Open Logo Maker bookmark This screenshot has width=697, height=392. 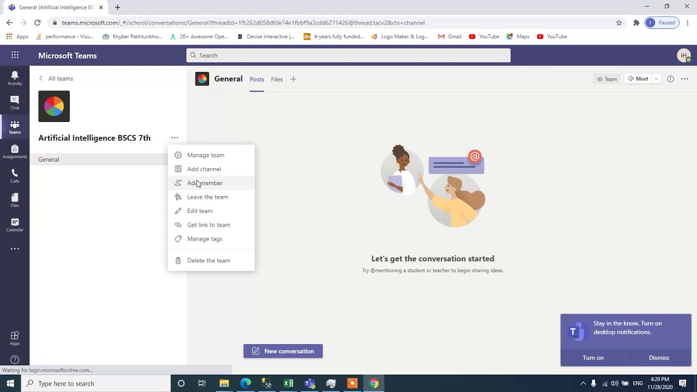[400, 36]
